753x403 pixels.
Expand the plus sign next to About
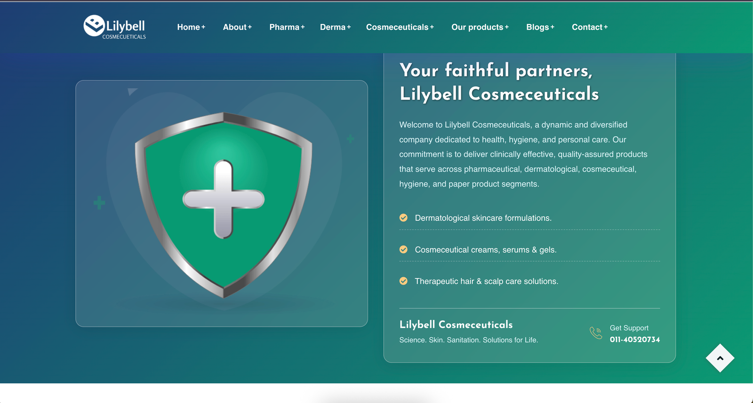[x=250, y=27]
